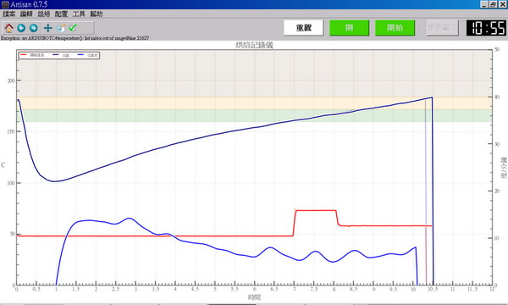Viewport: 508px width, 305px height.
Task: Click the dark blue line legend entry
Action: coord(61,55)
